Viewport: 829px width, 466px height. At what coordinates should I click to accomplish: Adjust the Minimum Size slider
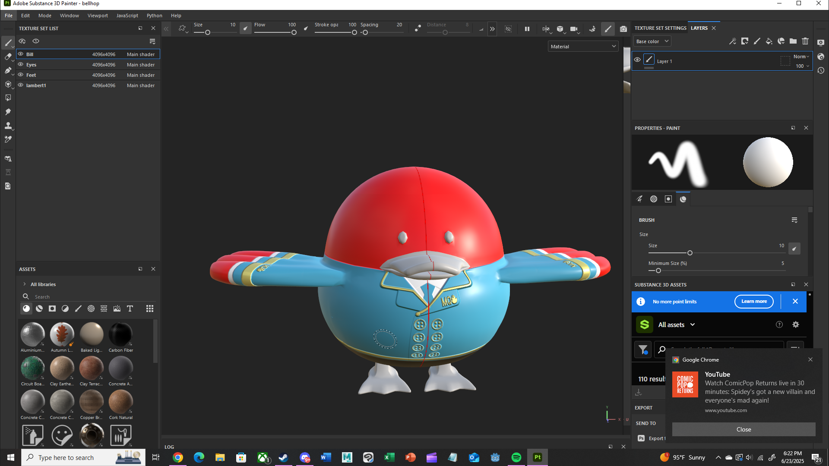[x=717, y=271]
